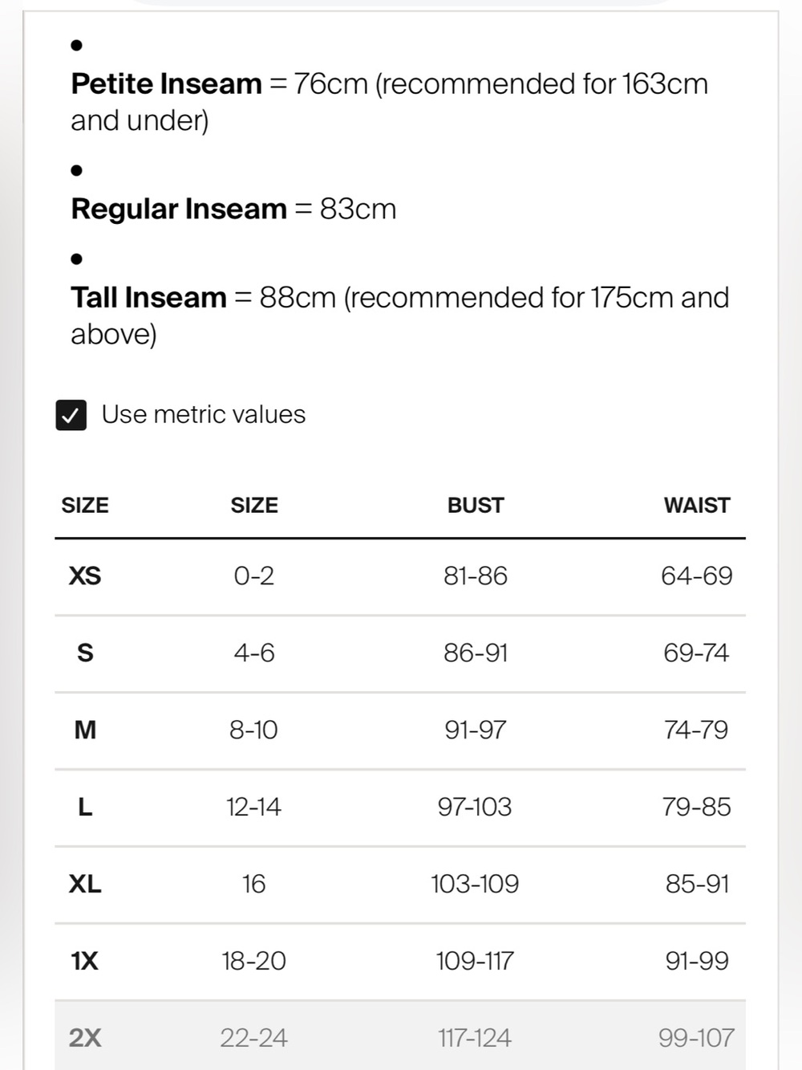The width and height of the screenshot is (802, 1070).
Task: Click the 81-86 bust value
Action: click(x=476, y=576)
